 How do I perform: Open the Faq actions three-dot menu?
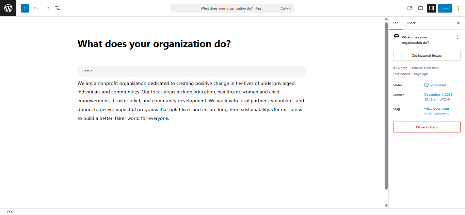pos(457,37)
